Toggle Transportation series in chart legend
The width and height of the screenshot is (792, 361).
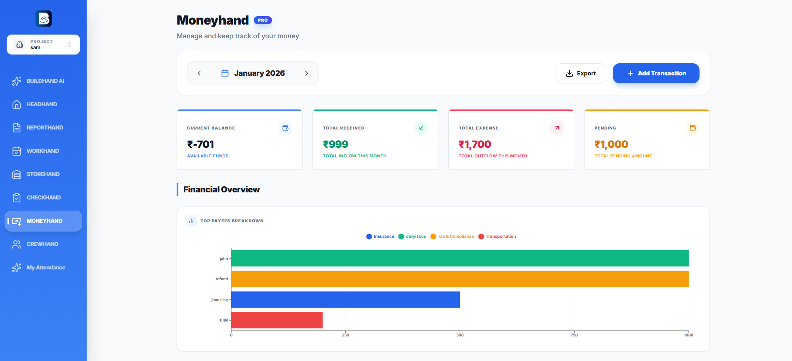[497, 237]
